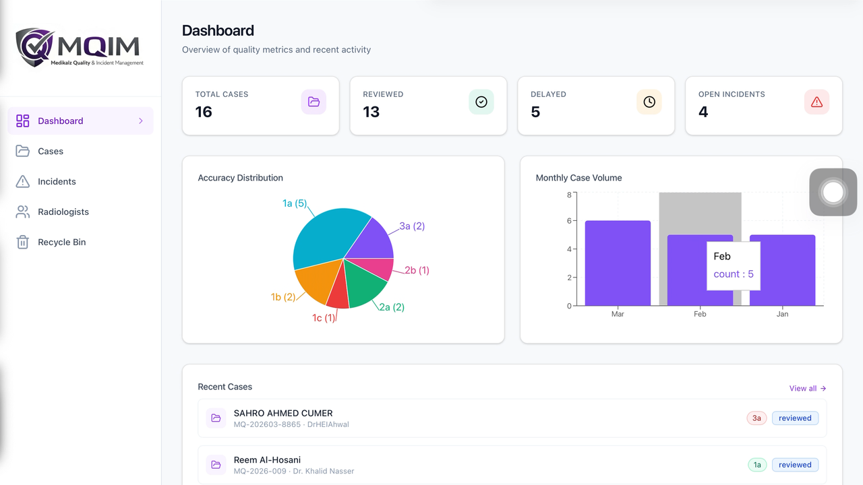Viewport: 863px width, 485px height.
Task: Click the Dashboard grid icon
Action: tap(23, 121)
